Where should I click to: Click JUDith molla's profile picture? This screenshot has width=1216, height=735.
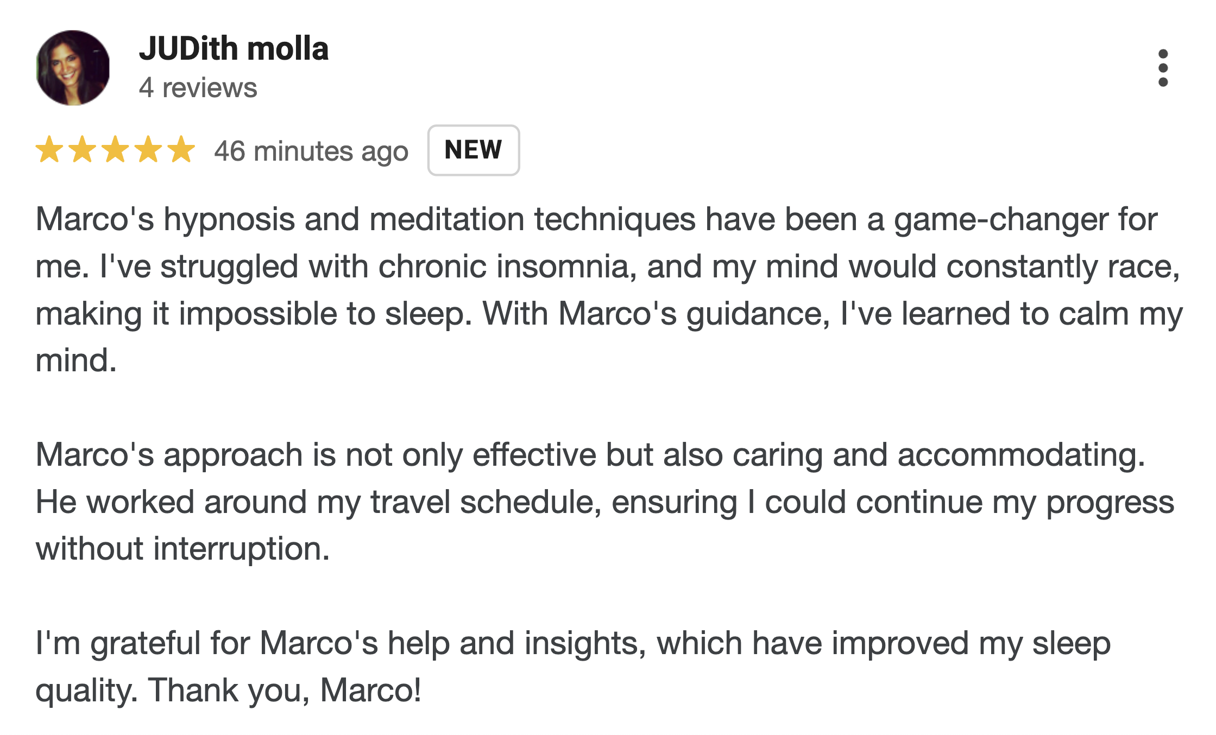[73, 68]
